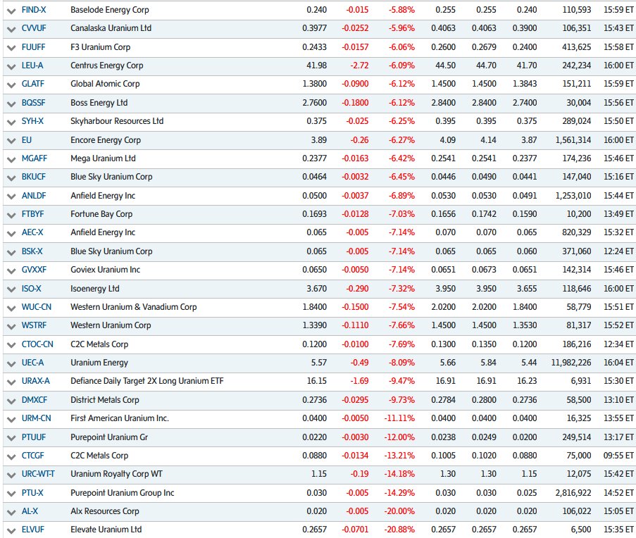Expand the MGAFF row chevron
The width and height of the screenshot is (636, 538).
[x=11, y=159]
